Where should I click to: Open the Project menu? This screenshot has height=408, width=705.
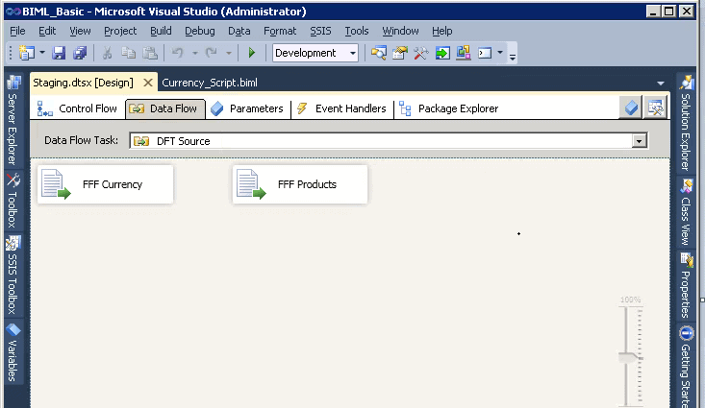coord(120,31)
